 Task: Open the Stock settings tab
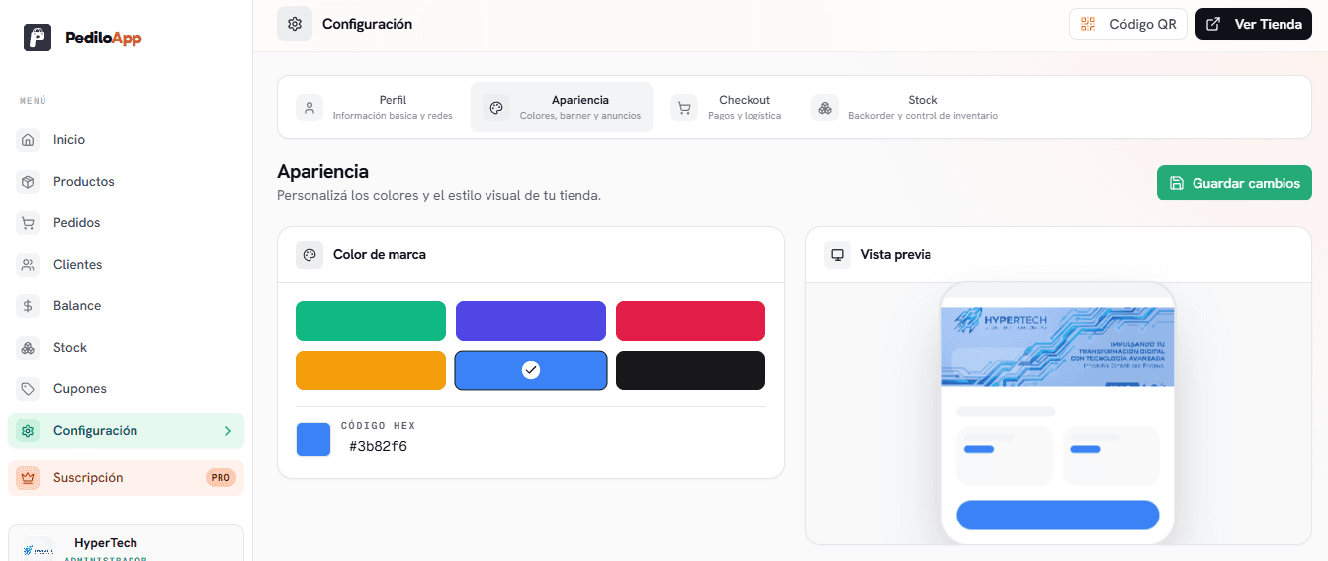pos(905,107)
